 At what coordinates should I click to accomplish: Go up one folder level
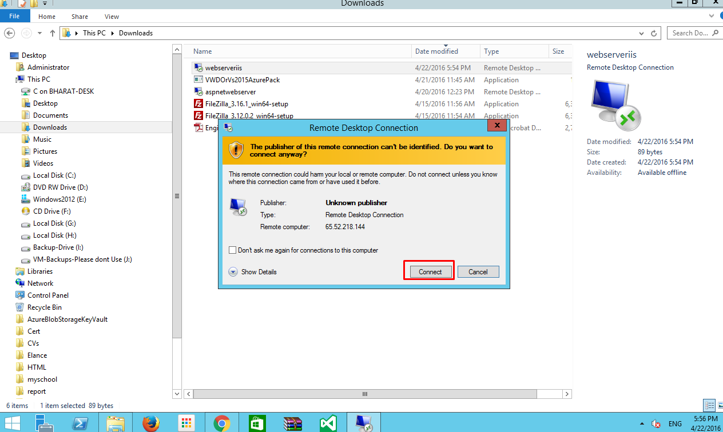coord(53,33)
